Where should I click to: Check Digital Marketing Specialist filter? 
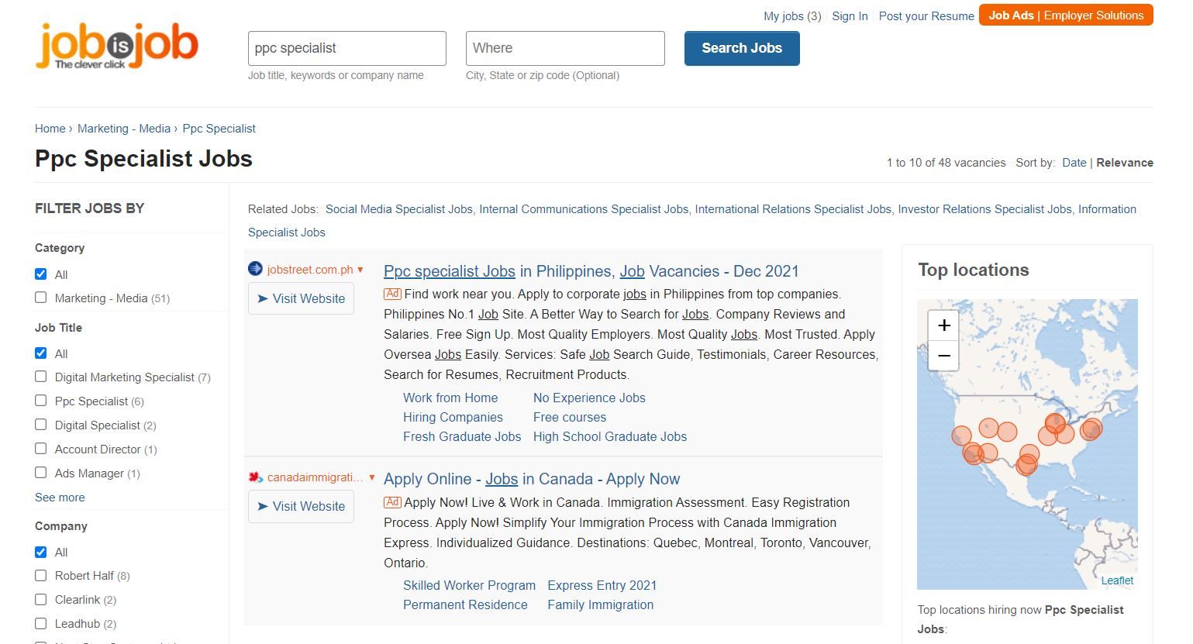click(41, 377)
